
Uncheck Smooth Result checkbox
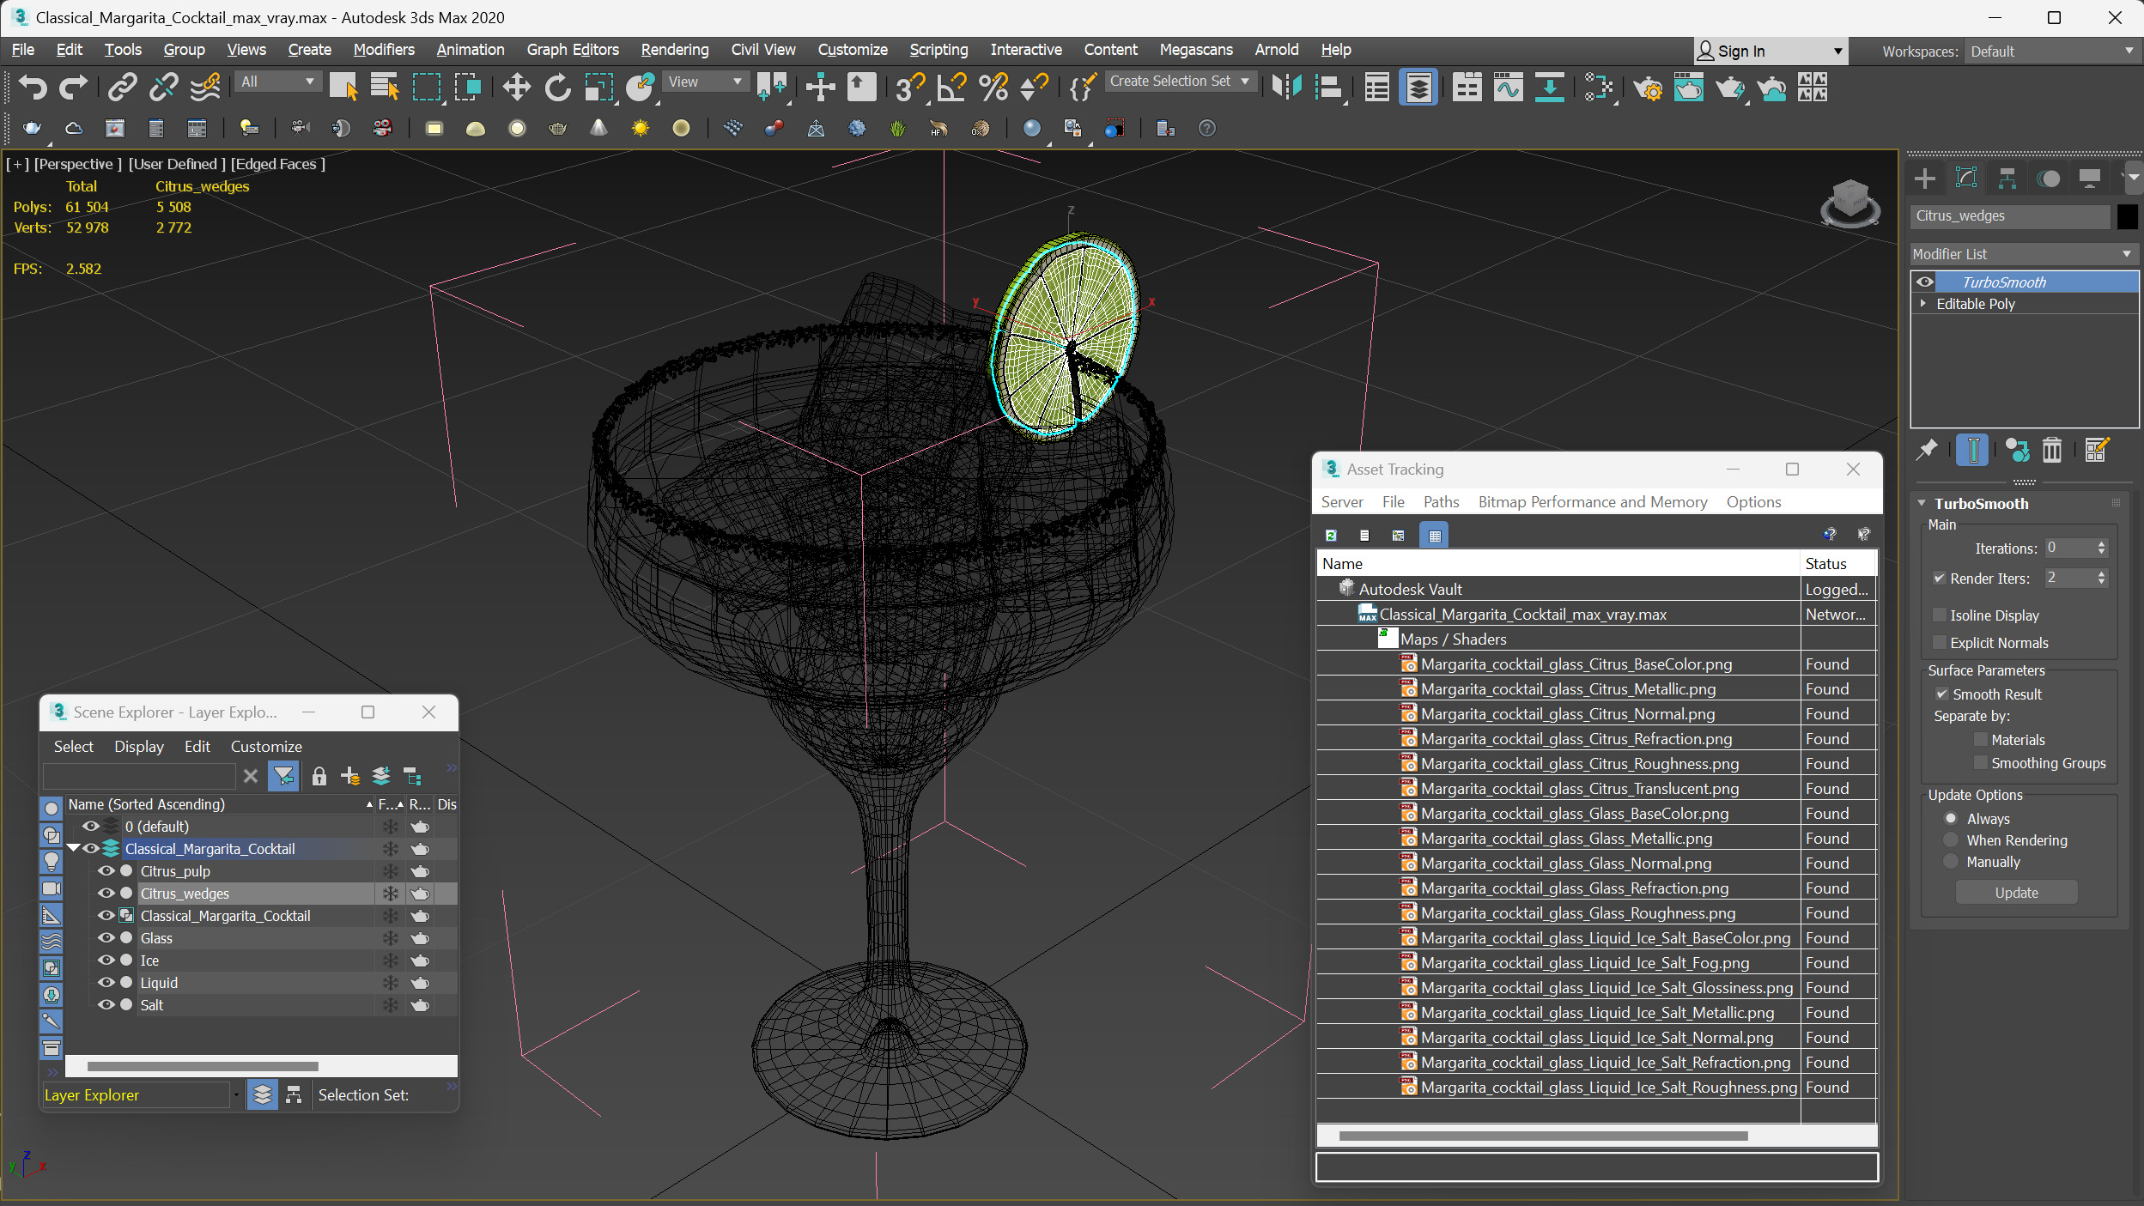(x=1942, y=694)
